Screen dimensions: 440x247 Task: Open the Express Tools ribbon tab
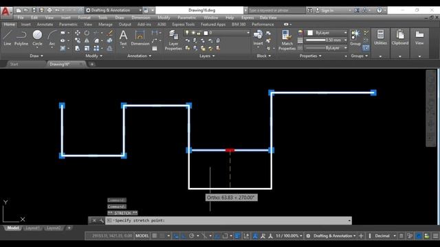[184, 25]
